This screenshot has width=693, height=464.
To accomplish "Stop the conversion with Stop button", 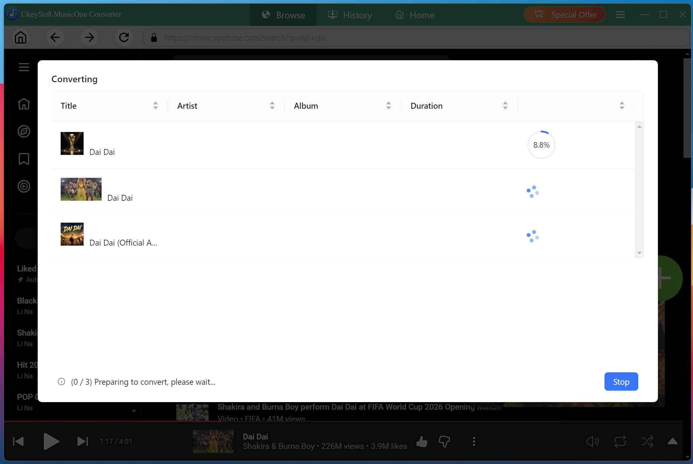I will coord(621,381).
